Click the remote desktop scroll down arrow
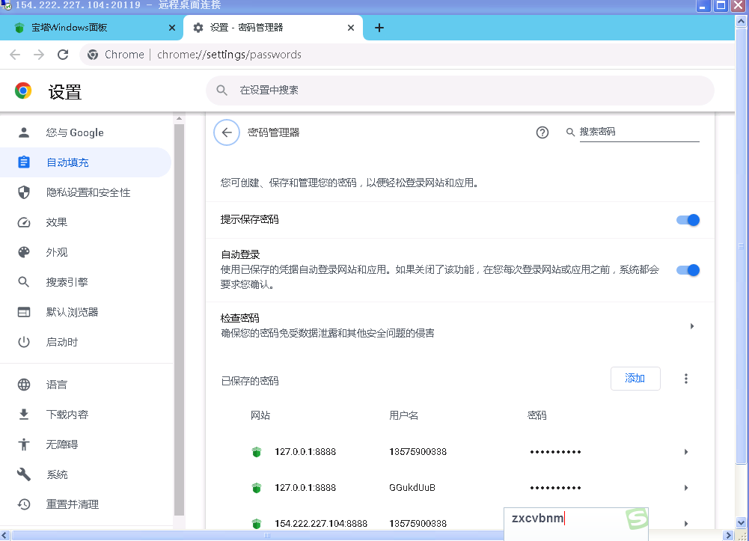The image size is (749, 541). (741, 522)
